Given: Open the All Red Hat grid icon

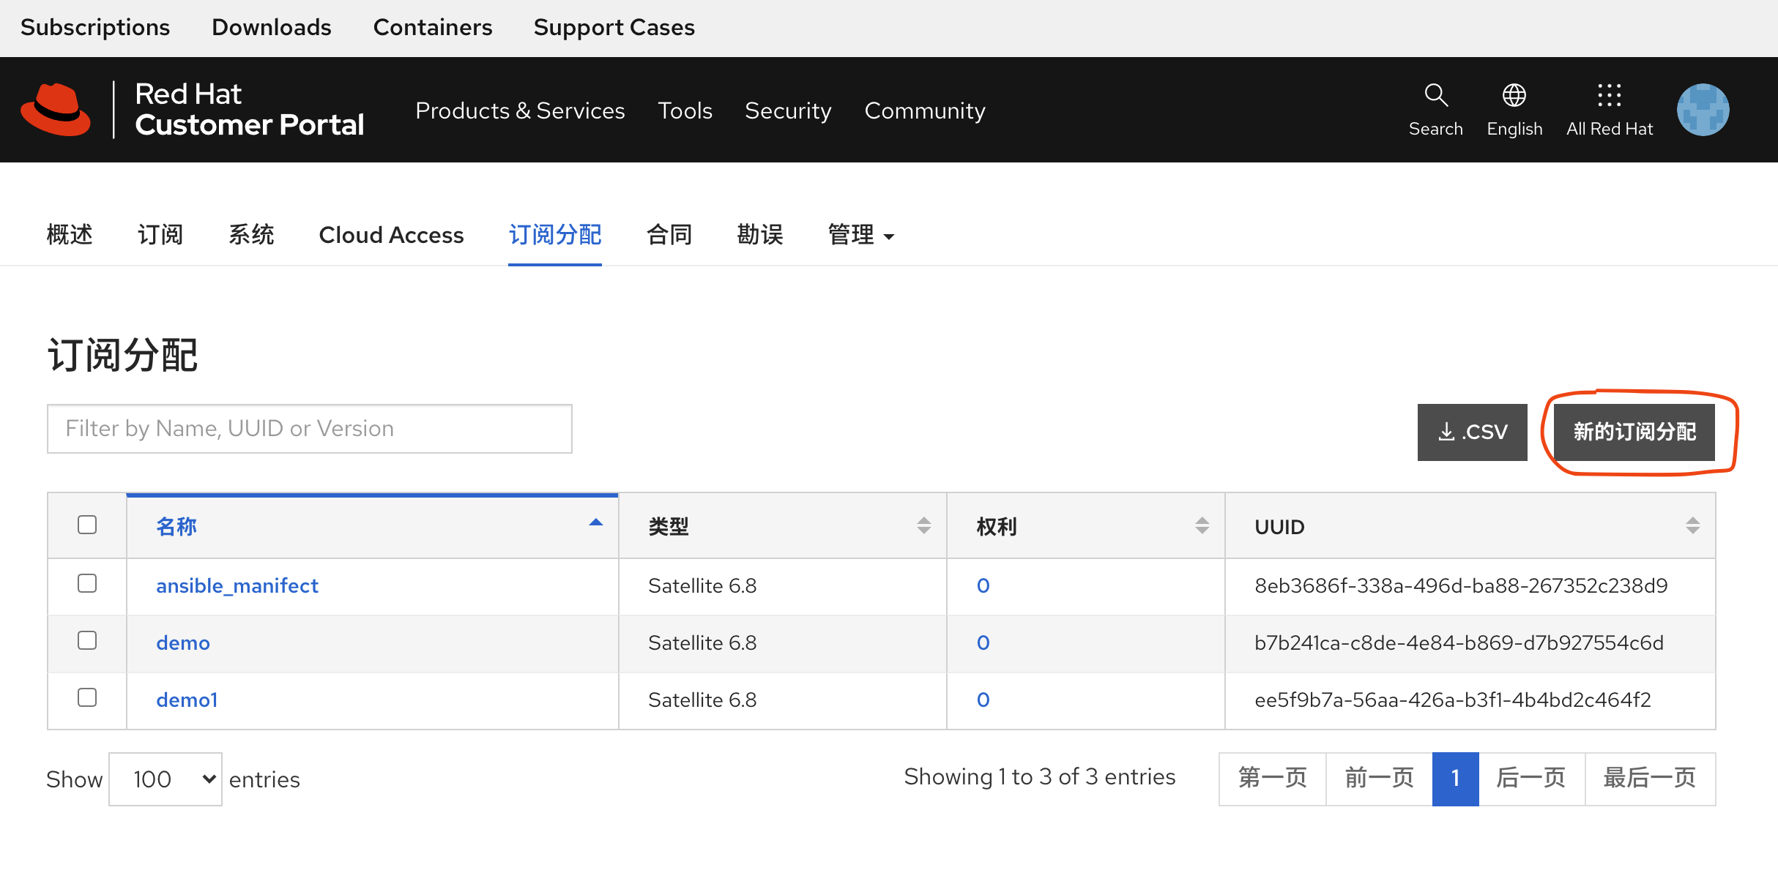Looking at the screenshot, I should [x=1609, y=95].
